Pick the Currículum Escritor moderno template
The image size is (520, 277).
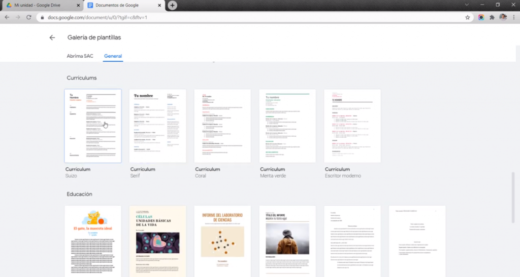[x=352, y=126]
